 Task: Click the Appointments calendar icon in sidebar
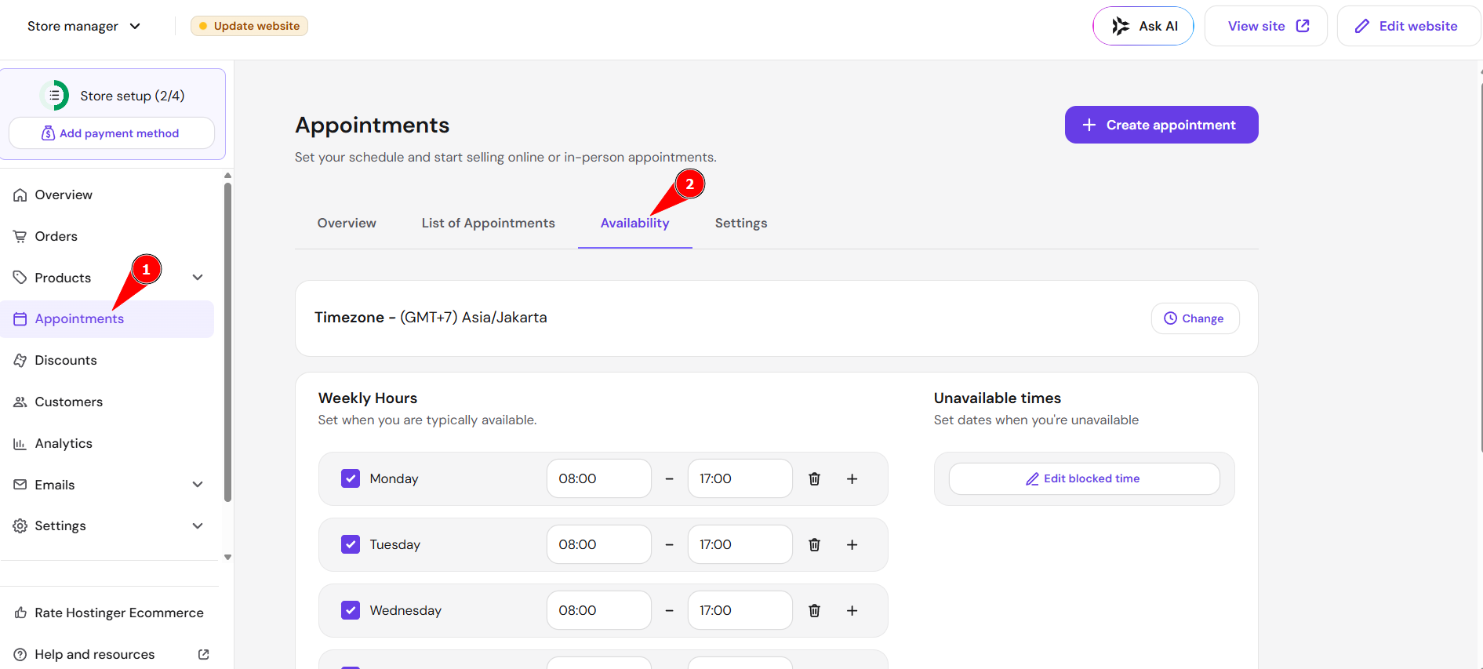[x=20, y=319]
